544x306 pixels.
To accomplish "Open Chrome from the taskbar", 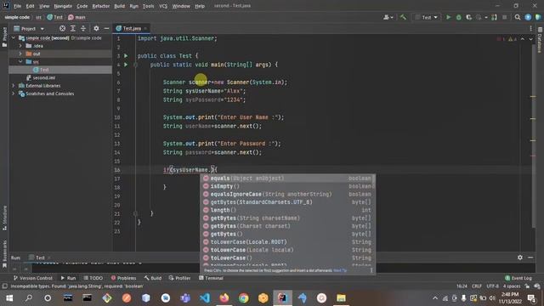I will click(x=244, y=298).
